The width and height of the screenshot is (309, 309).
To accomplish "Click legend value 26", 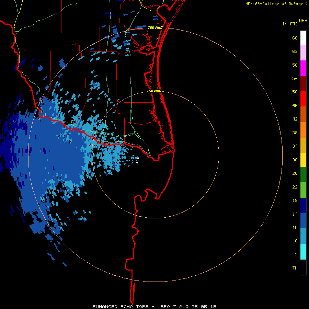I will [x=295, y=173].
